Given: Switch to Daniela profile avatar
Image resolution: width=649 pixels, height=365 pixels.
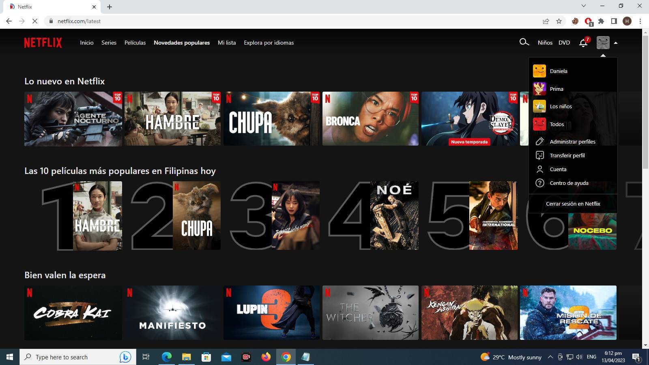Looking at the screenshot, I should pyautogui.click(x=539, y=71).
